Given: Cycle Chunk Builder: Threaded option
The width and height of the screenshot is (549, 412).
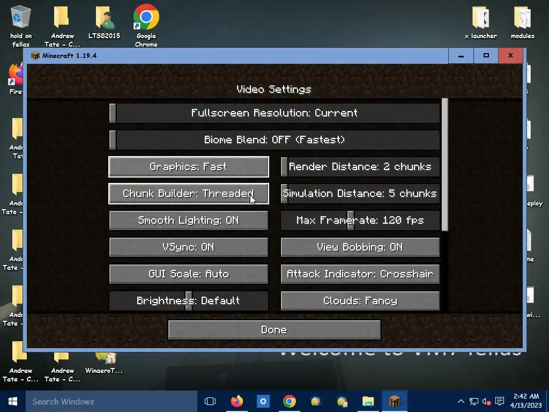Looking at the screenshot, I should click(189, 193).
